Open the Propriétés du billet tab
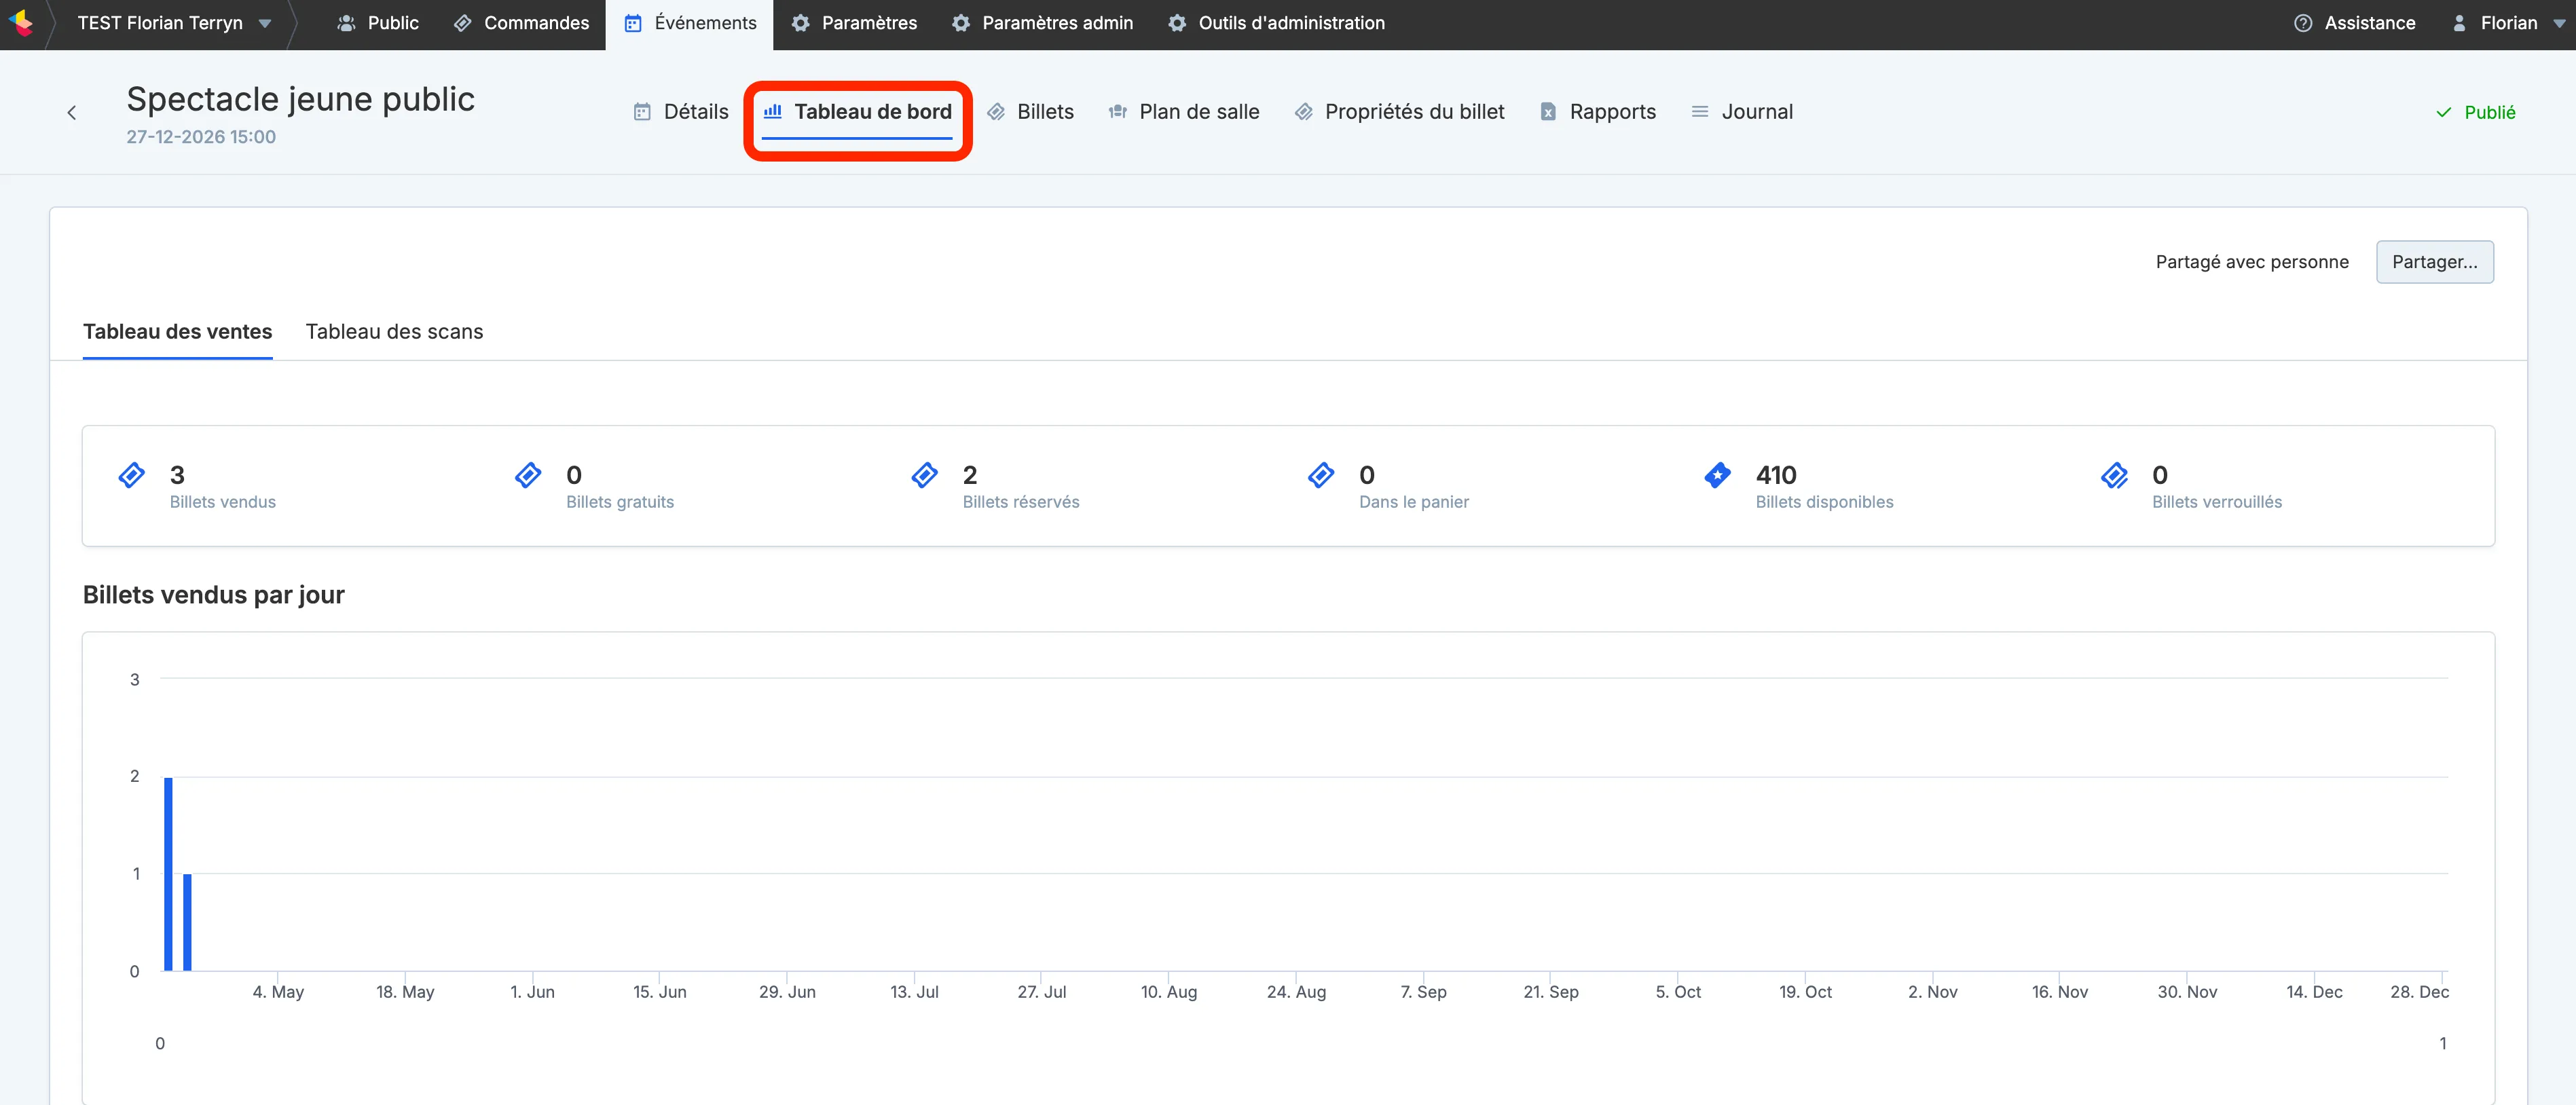Image resolution: width=2576 pixels, height=1105 pixels. [1399, 112]
